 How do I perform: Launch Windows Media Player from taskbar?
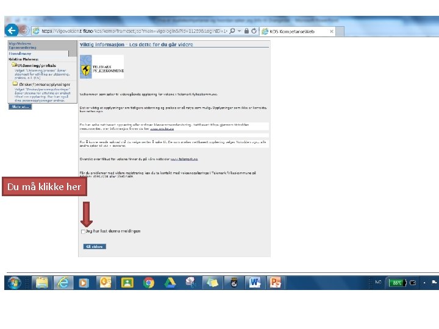pyautogui.click(x=84, y=283)
